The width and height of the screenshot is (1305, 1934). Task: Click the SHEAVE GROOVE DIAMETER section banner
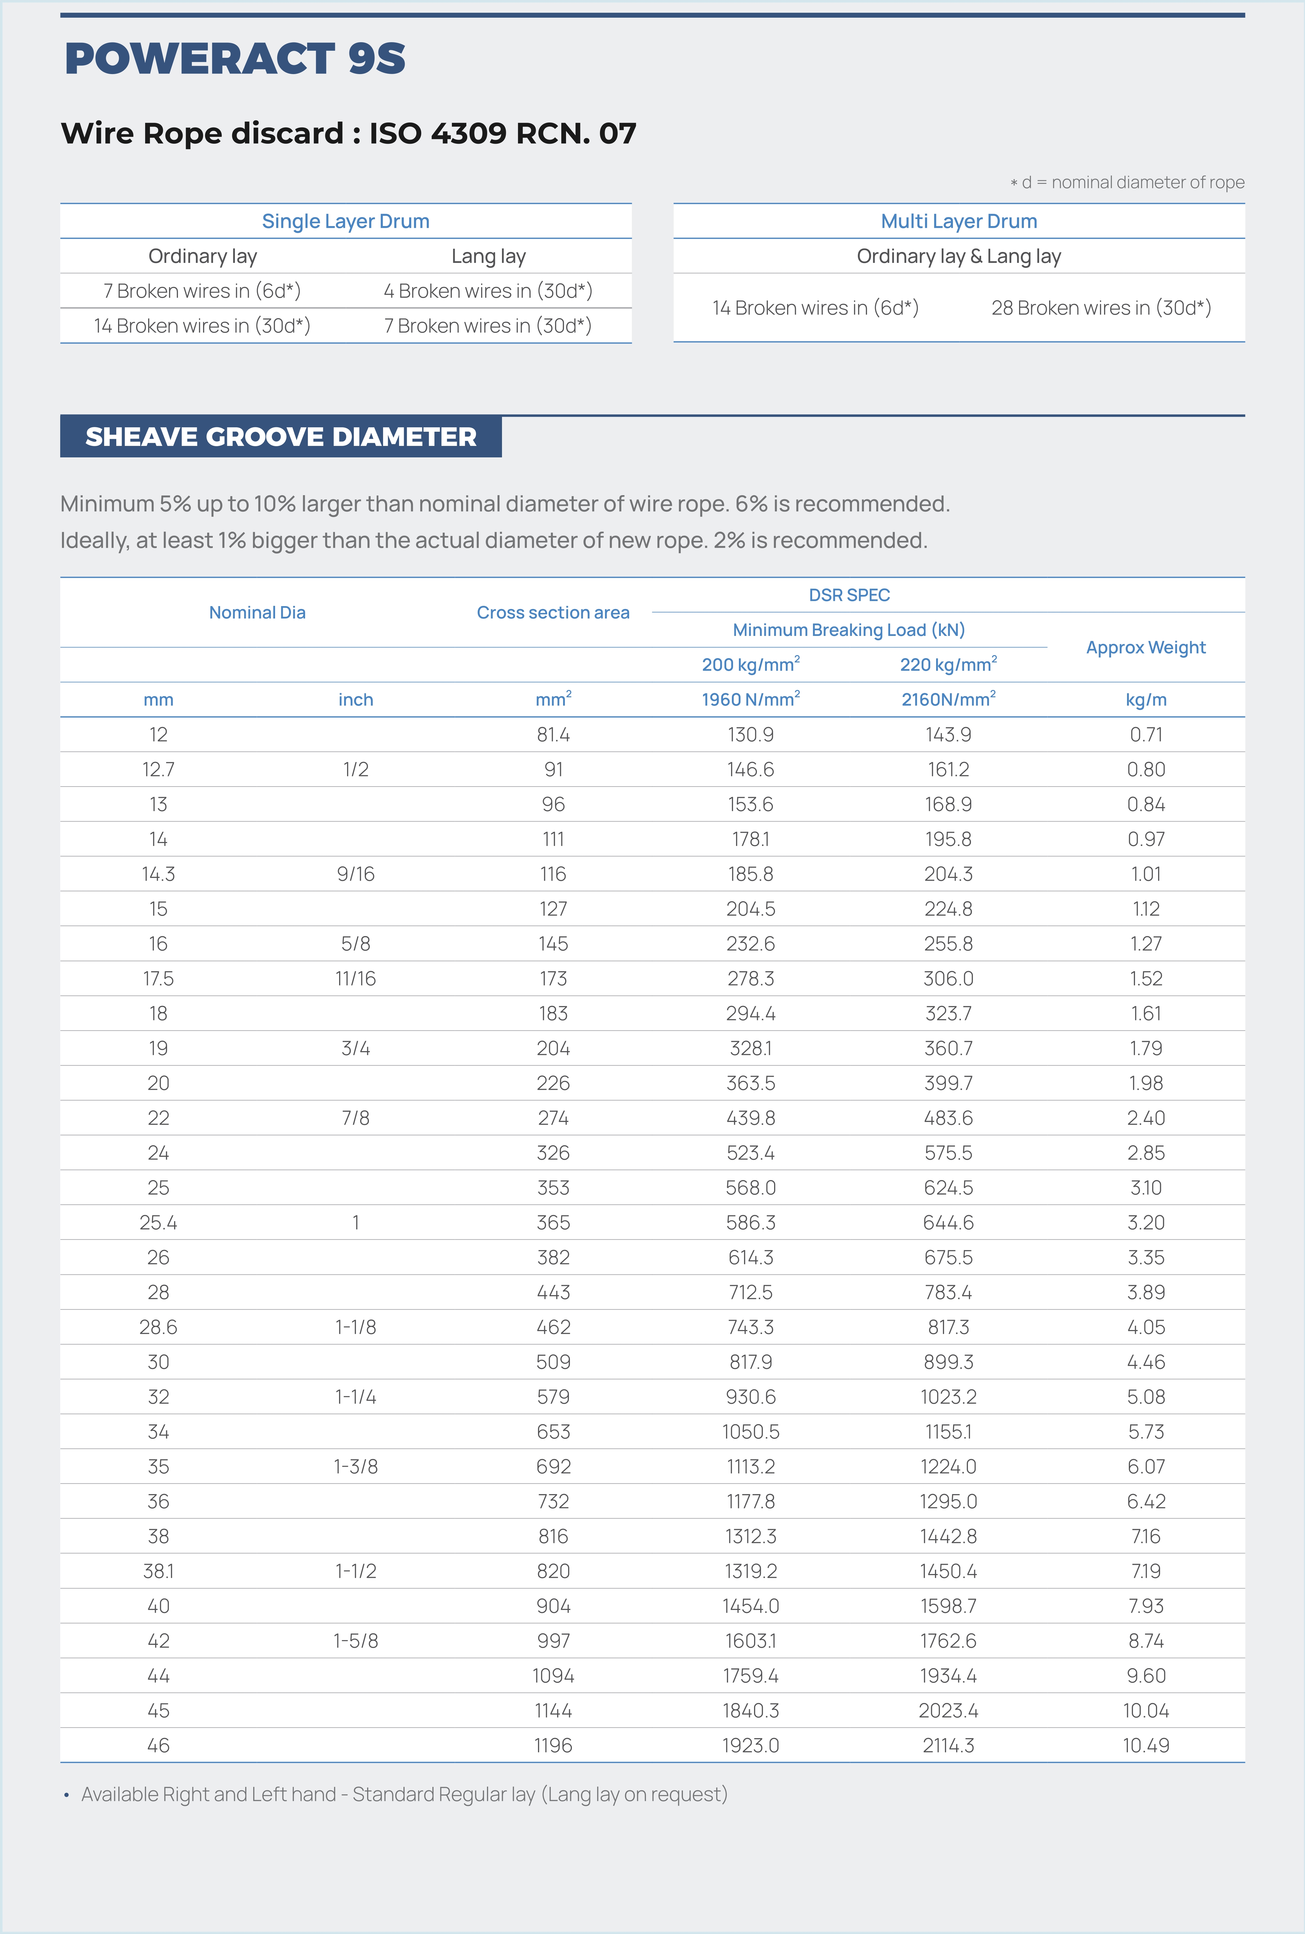(x=280, y=437)
